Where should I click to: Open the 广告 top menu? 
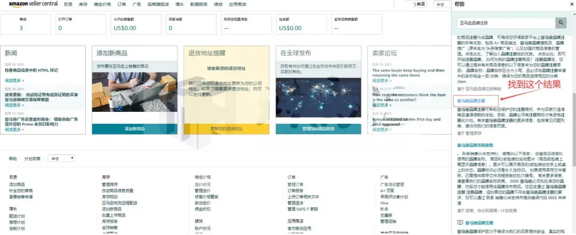click(x=137, y=4)
